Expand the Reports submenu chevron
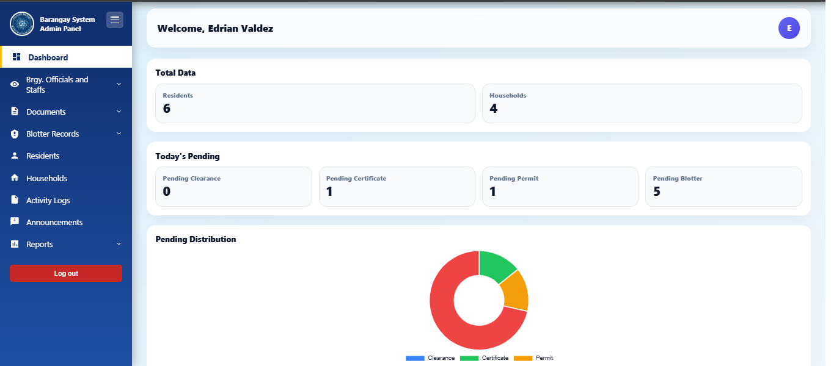 pos(119,244)
